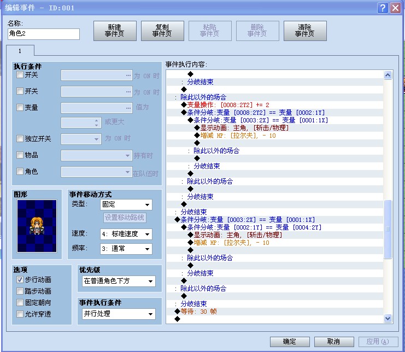Click the 新建事件页 button
Viewport: 405px width, 352px height.
[x=115, y=31]
